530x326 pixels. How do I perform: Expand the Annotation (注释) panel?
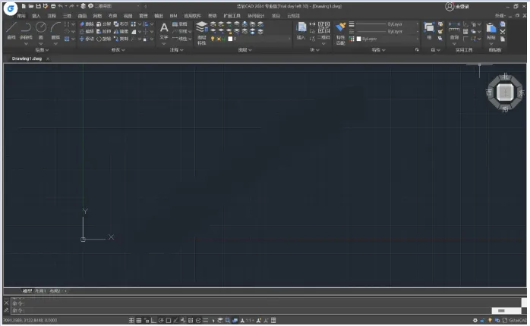click(176, 50)
